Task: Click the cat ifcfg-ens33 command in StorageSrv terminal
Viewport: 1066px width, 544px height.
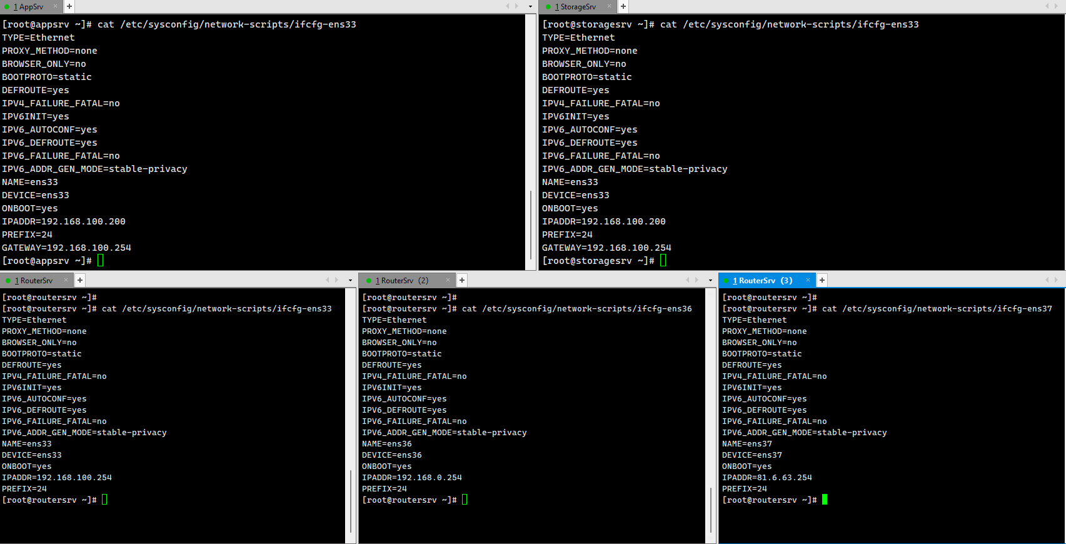Action: 790,24
